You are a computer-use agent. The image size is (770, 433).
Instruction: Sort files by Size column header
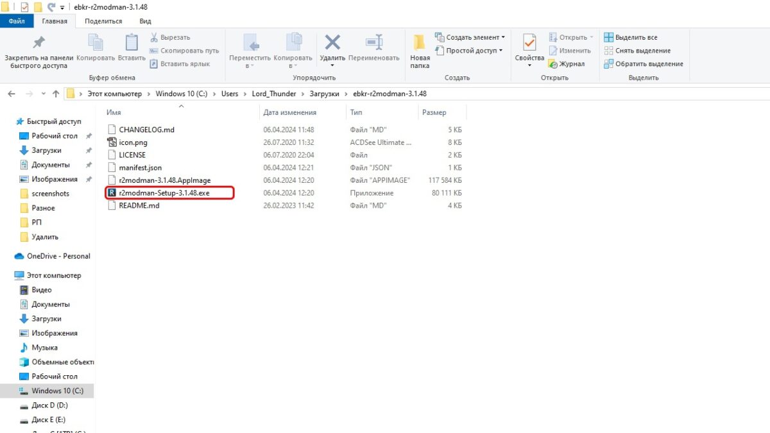434,112
